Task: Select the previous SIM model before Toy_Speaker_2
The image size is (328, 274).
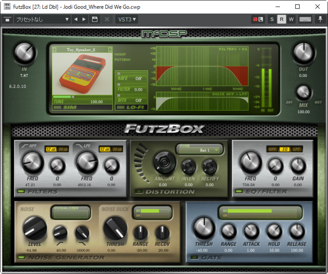Action: [55, 50]
